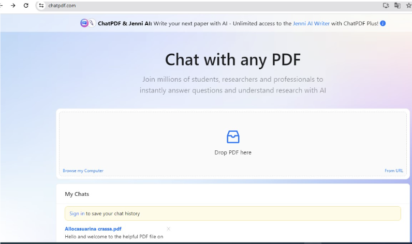Click the Jenni AI pen icon
412x244 pixels.
(x=92, y=23)
